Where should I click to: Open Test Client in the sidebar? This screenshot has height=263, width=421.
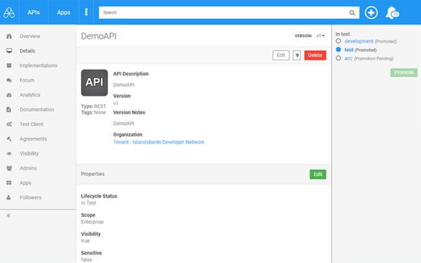[32, 124]
